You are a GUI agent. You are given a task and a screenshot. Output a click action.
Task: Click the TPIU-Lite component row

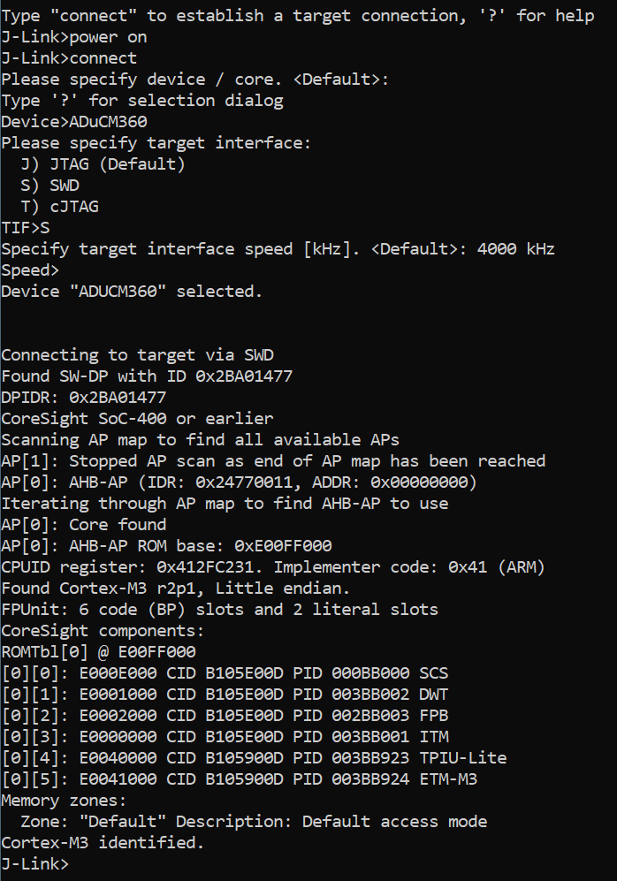pos(253,758)
